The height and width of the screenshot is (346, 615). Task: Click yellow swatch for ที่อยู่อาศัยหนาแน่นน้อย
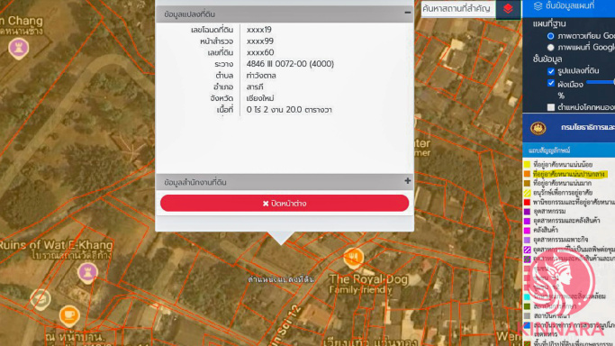(527, 164)
